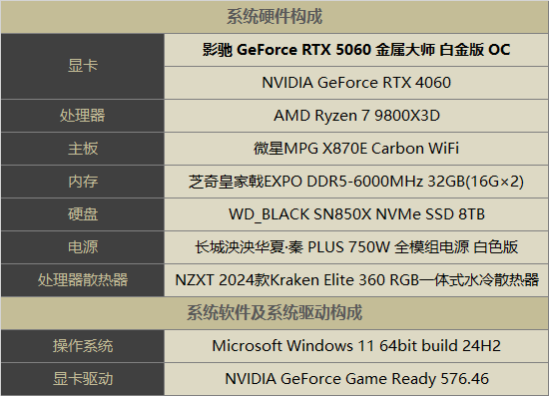Select the 长城 PLUS 750W power supply cell

(356, 247)
